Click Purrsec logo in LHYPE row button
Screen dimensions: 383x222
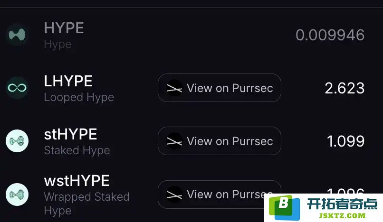tap(174, 88)
